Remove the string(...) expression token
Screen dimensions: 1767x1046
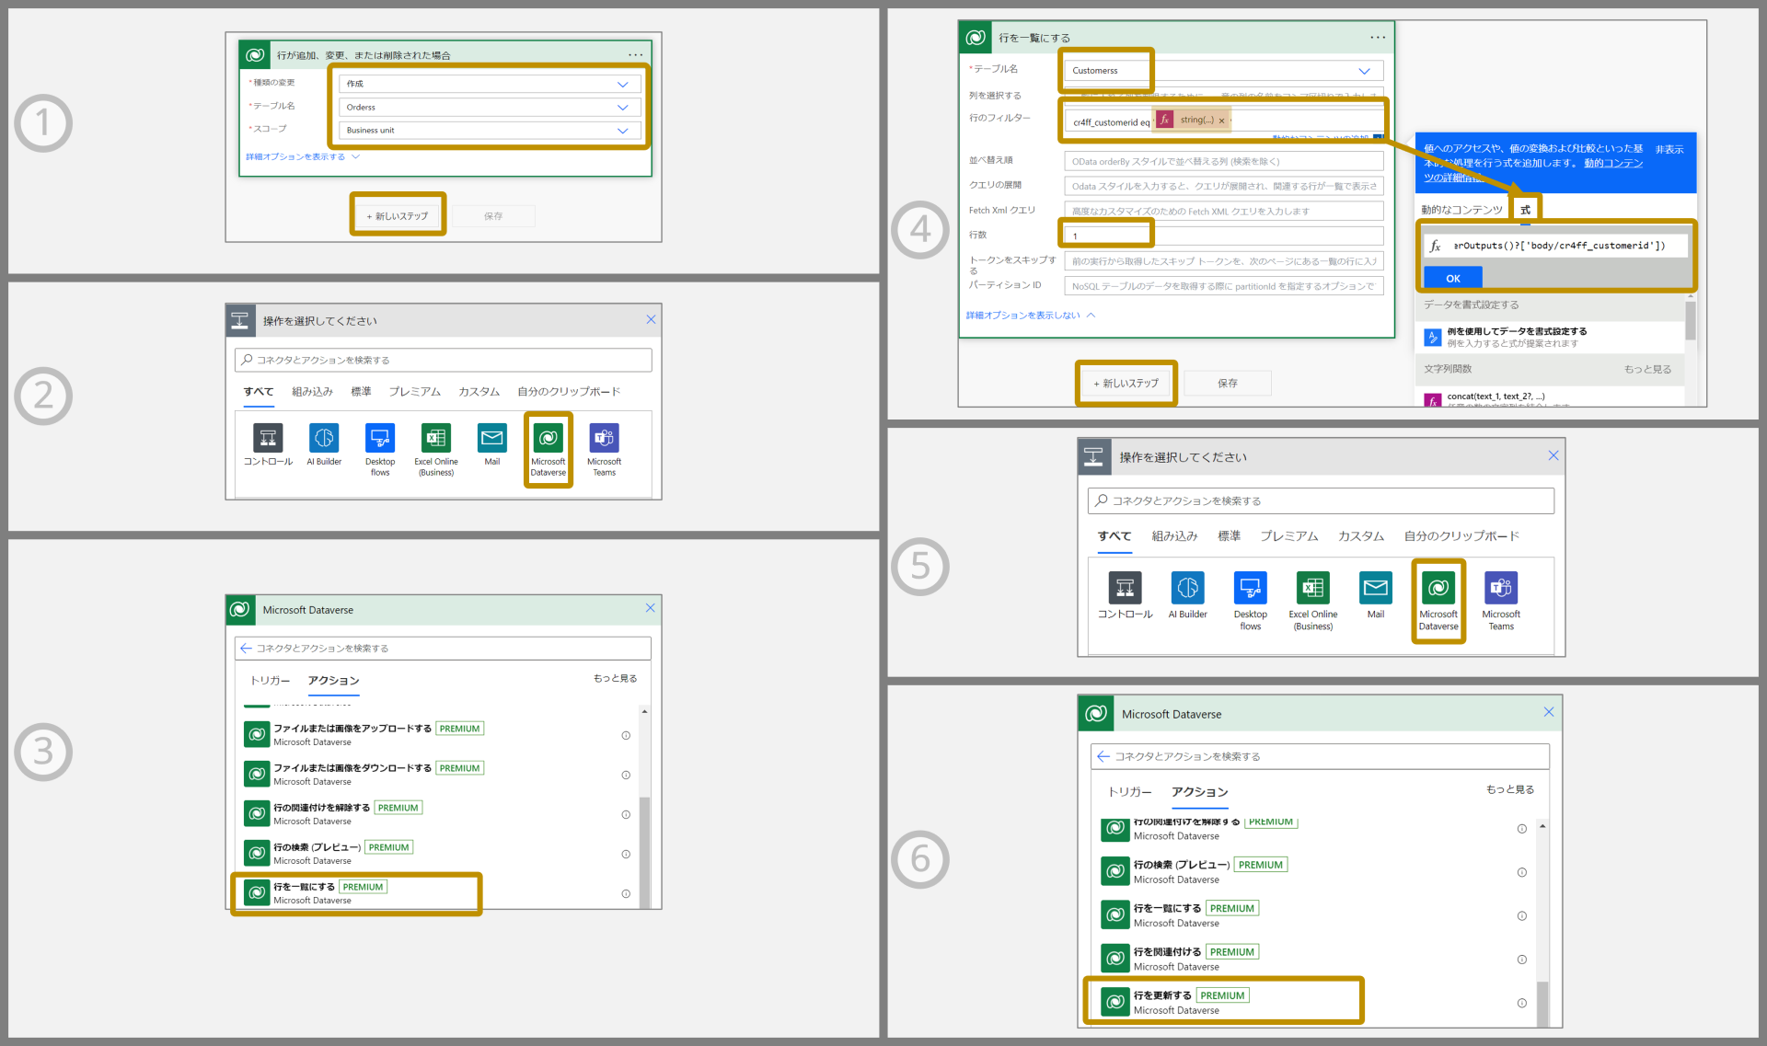point(1221,121)
